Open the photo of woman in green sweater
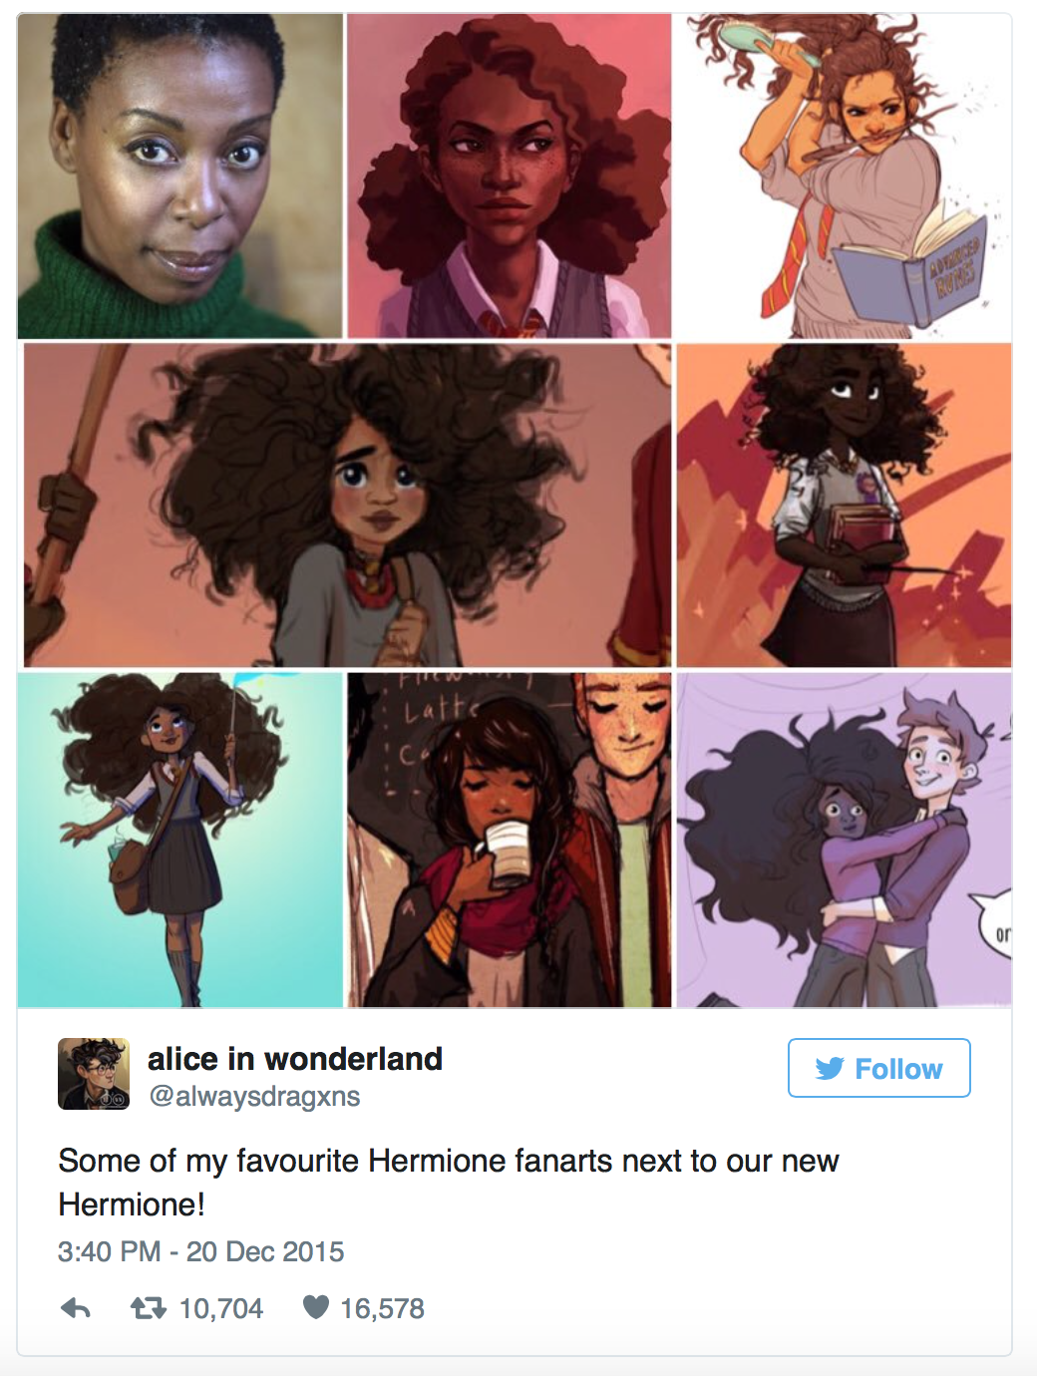Viewport: 1037px width, 1376px height. click(179, 175)
